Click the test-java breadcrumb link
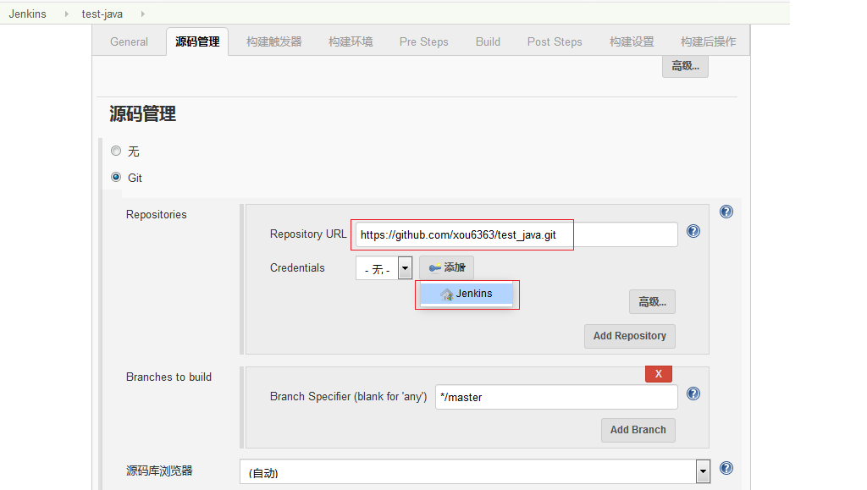Screen dimensions: 867x490 click(102, 14)
